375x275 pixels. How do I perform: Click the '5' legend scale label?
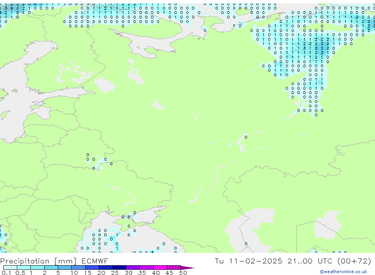[x=58, y=273]
